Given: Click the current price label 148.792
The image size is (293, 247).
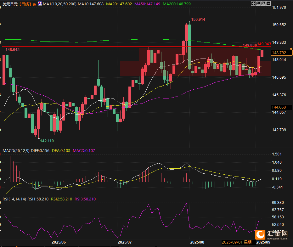Looking at the screenshot, I should point(279,53).
